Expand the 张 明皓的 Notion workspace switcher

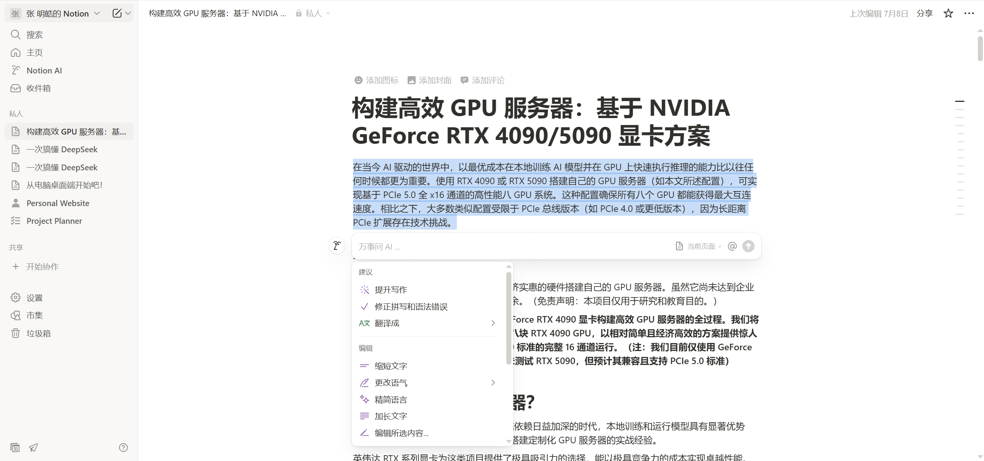[x=58, y=13]
